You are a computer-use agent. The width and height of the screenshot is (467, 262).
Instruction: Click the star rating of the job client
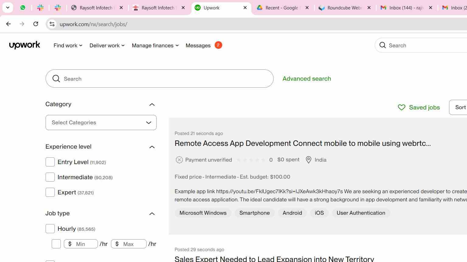point(251,160)
